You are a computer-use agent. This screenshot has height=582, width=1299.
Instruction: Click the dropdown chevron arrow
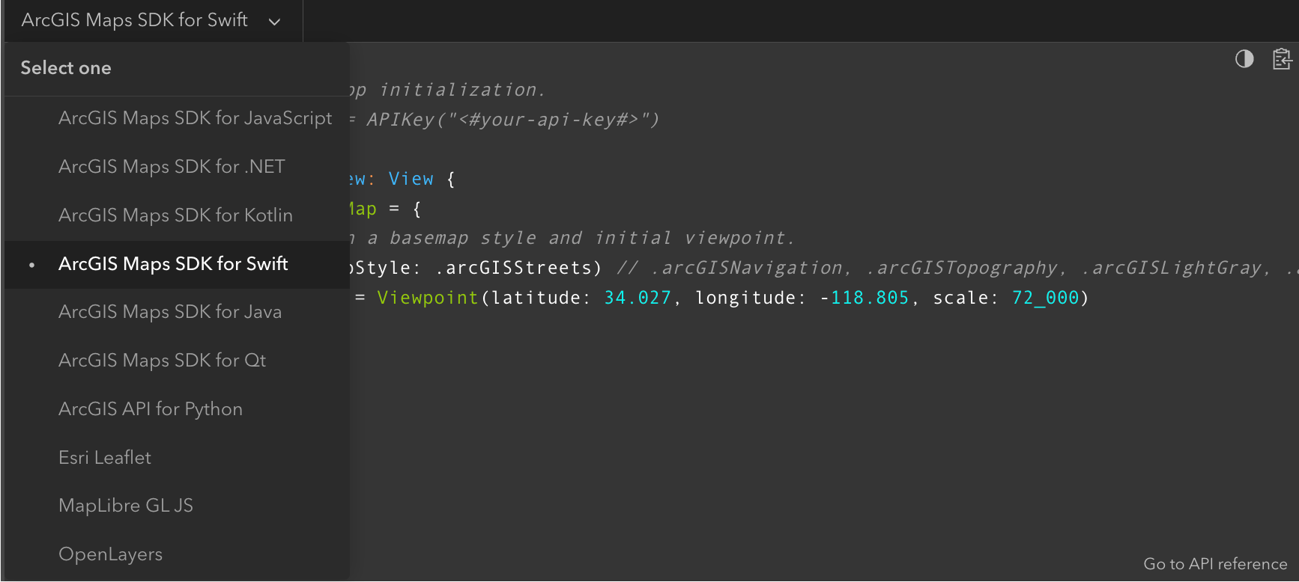[x=275, y=22]
